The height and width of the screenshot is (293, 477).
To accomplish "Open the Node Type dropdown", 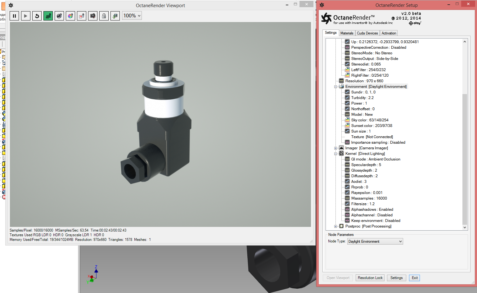I will click(x=375, y=241).
